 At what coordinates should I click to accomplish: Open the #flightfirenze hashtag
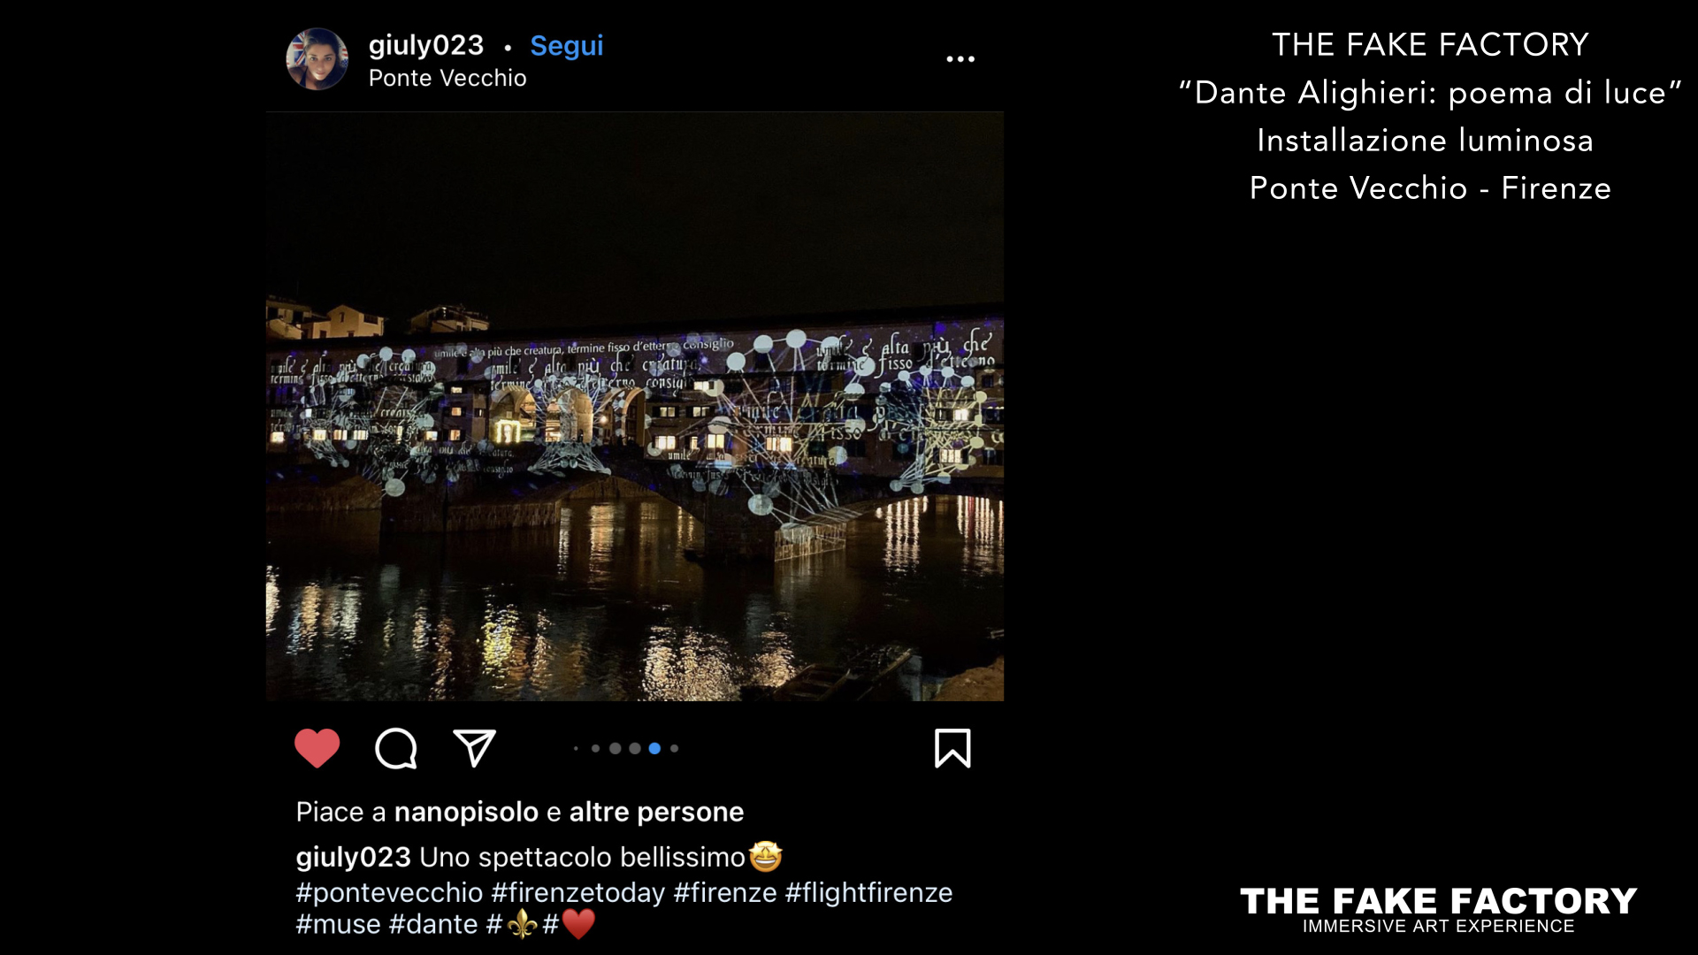[868, 892]
